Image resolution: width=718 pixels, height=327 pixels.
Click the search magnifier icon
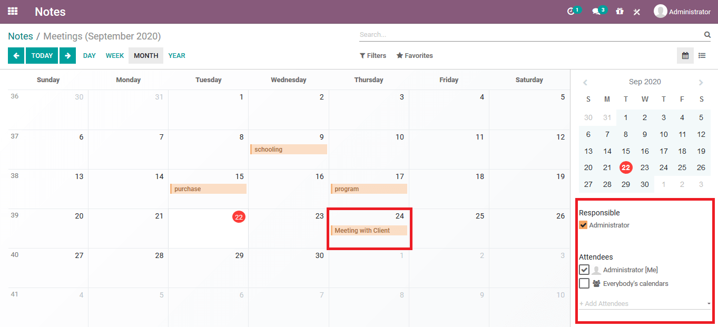707,35
